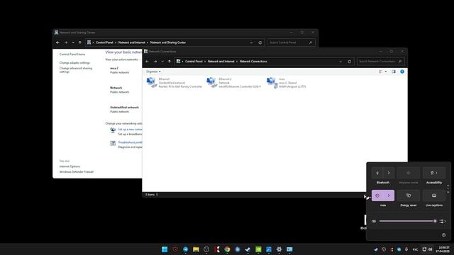Open the Control Panel window taskbar icon
Viewport: 454px width, 255px height.
(x=289, y=249)
